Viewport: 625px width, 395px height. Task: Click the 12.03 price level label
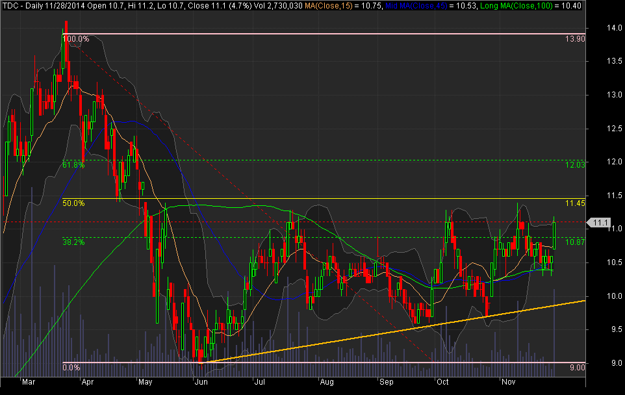pyautogui.click(x=575, y=164)
